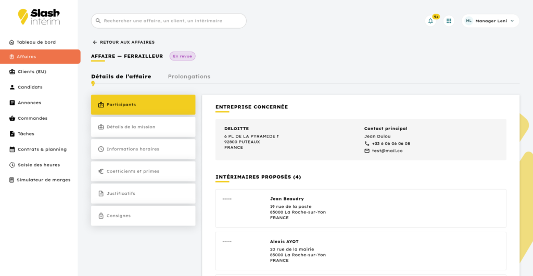Click the document icon in Justificatifs
Viewport: 533px width, 276px height.
tap(100, 193)
